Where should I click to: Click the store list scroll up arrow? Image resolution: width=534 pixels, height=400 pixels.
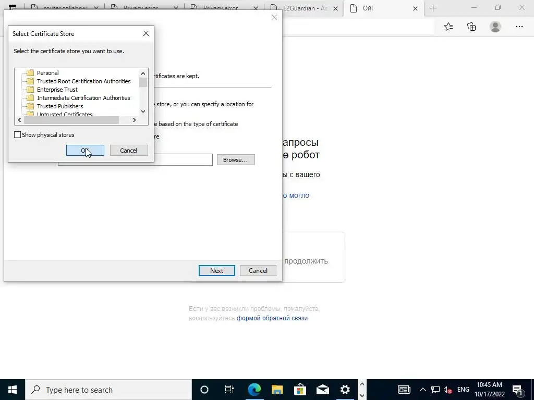[x=143, y=73]
